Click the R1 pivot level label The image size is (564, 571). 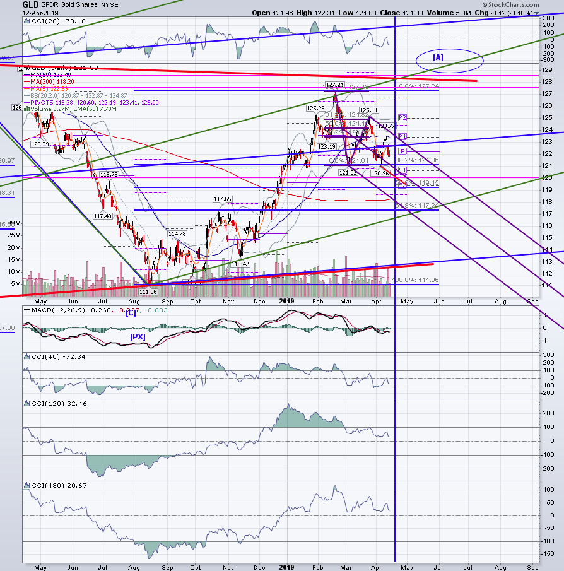tap(402, 136)
